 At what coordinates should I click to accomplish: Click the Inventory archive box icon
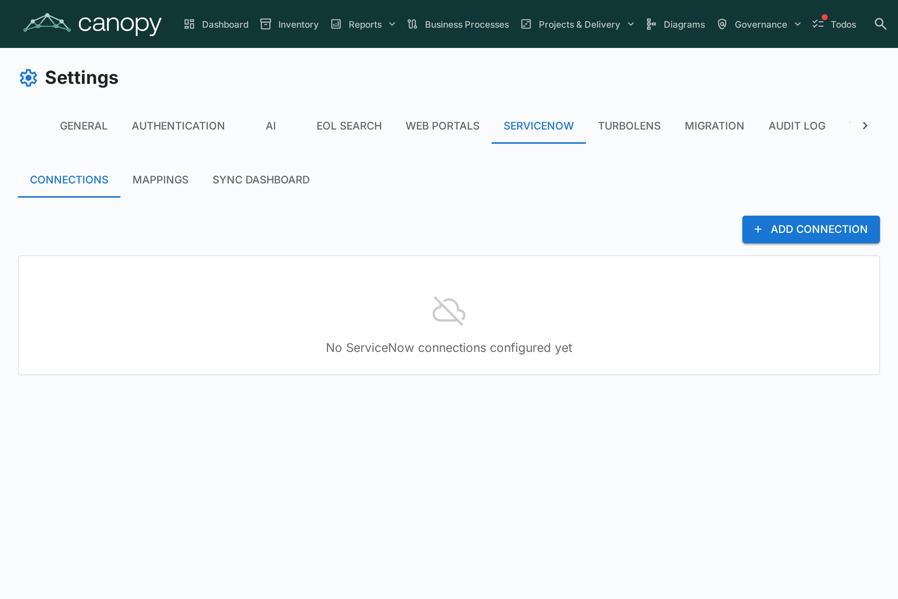[266, 24]
